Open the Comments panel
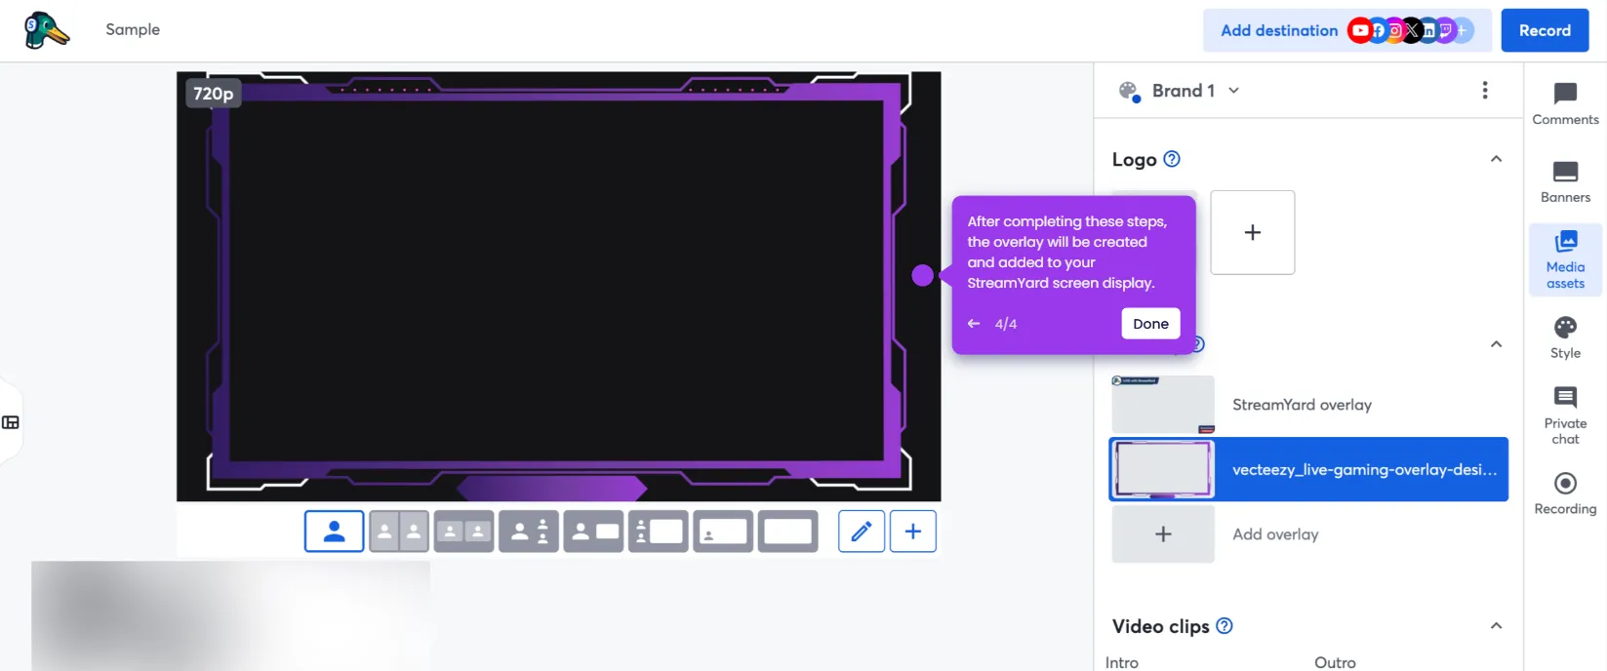This screenshot has height=671, width=1607. point(1565,103)
